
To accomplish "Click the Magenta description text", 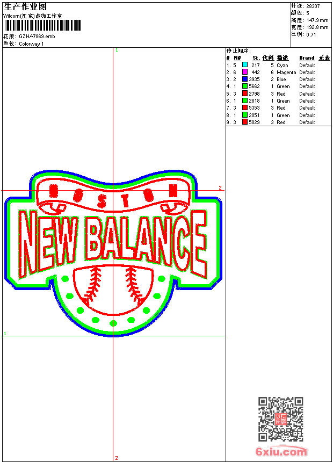I will pyautogui.click(x=286, y=73).
